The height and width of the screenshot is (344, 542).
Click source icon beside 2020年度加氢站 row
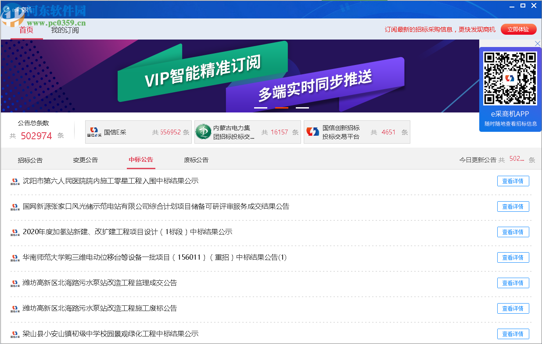click(15, 232)
